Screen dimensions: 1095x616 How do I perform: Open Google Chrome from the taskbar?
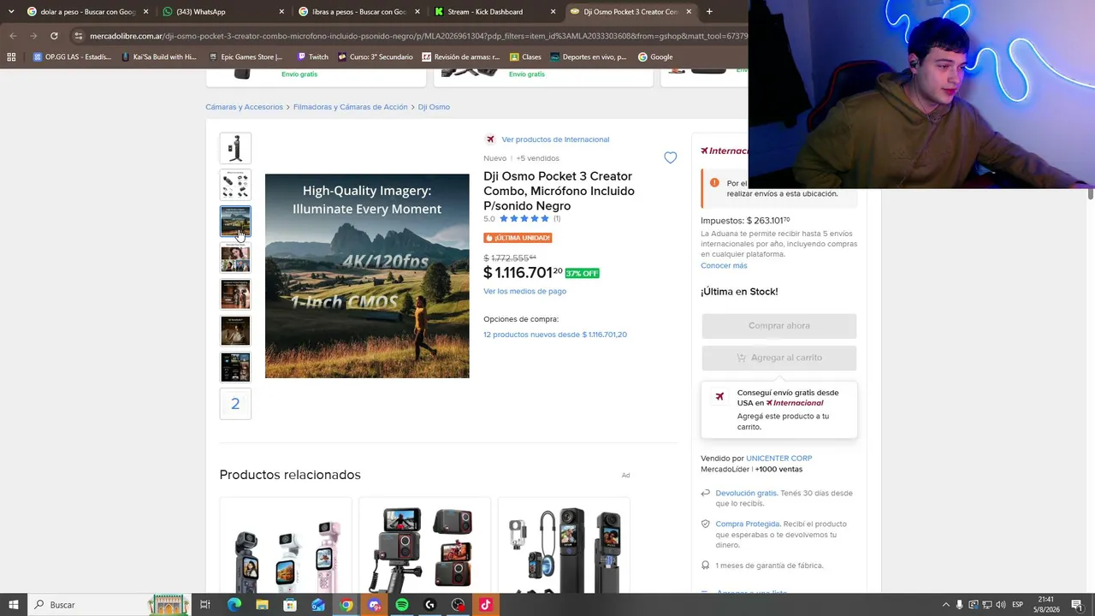point(346,605)
